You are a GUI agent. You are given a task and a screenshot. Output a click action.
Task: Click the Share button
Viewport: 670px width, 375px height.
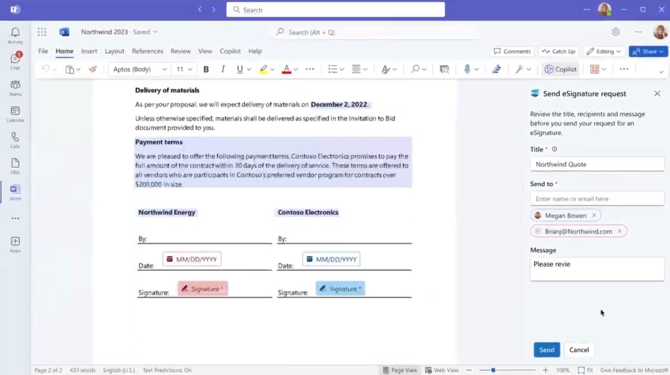(648, 51)
